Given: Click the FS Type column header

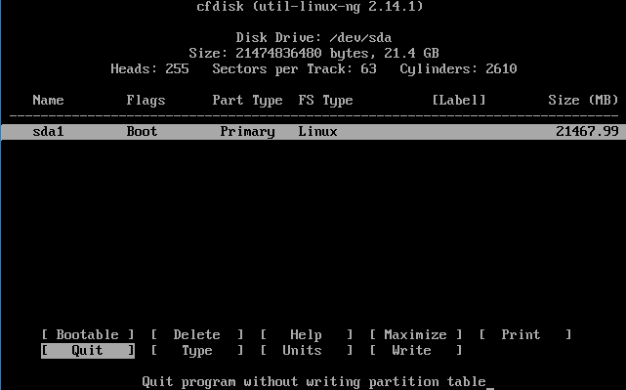Looking at the screenshot, I should point(326,100).
